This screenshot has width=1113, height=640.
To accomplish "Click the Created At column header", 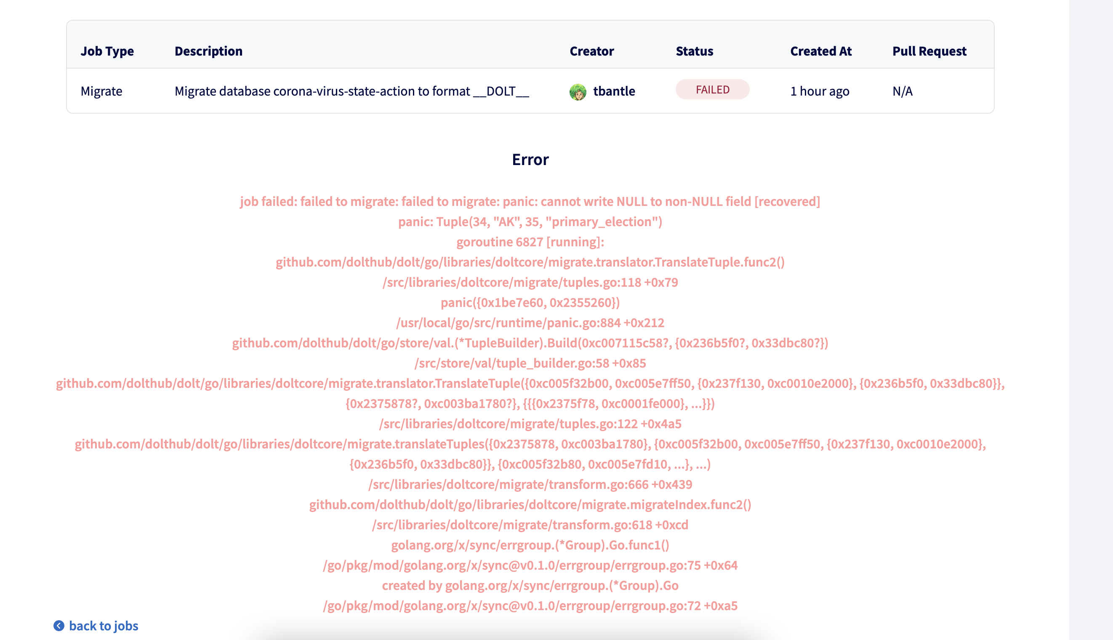I will point(821,51).
